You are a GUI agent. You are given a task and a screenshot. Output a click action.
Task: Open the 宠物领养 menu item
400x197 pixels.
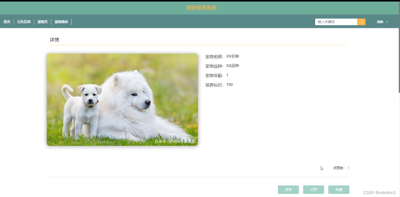[x=61, y=22]
